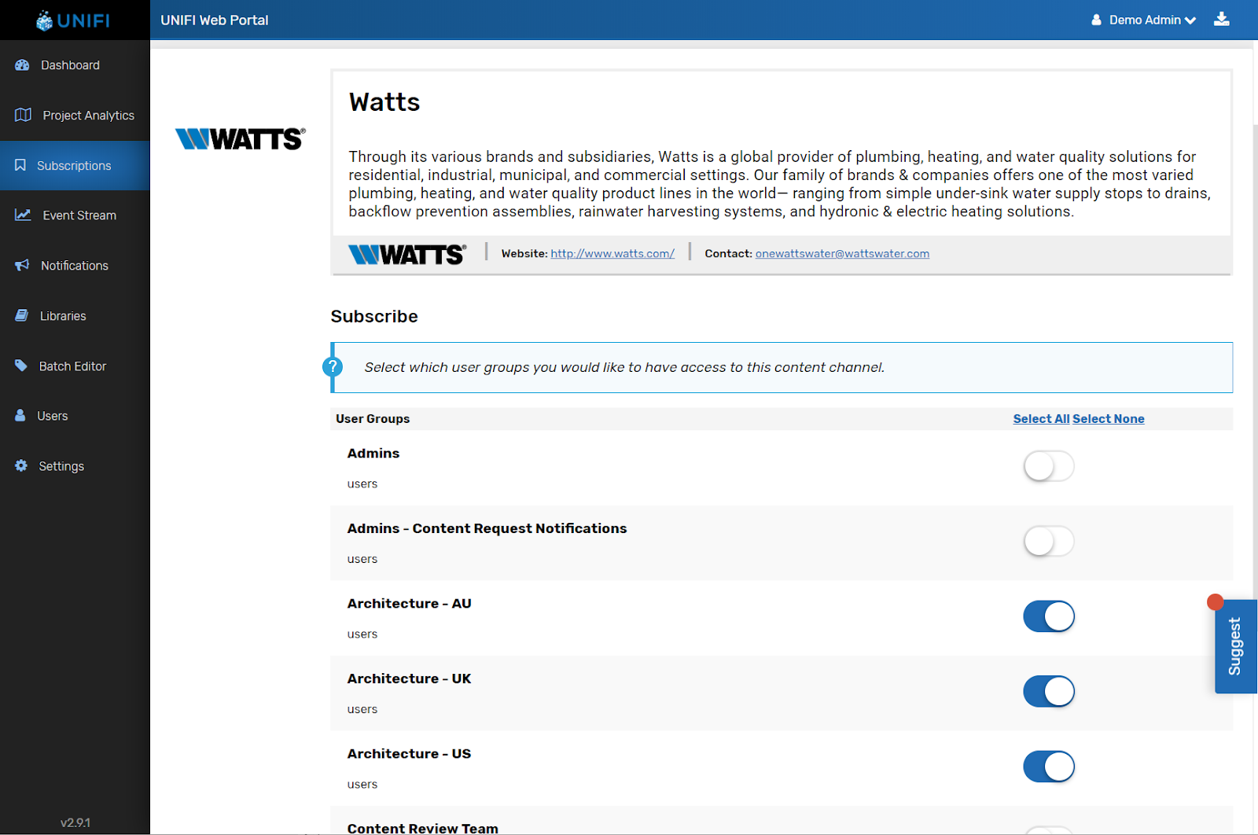Click the Select All link

[x=1041, y=419]
